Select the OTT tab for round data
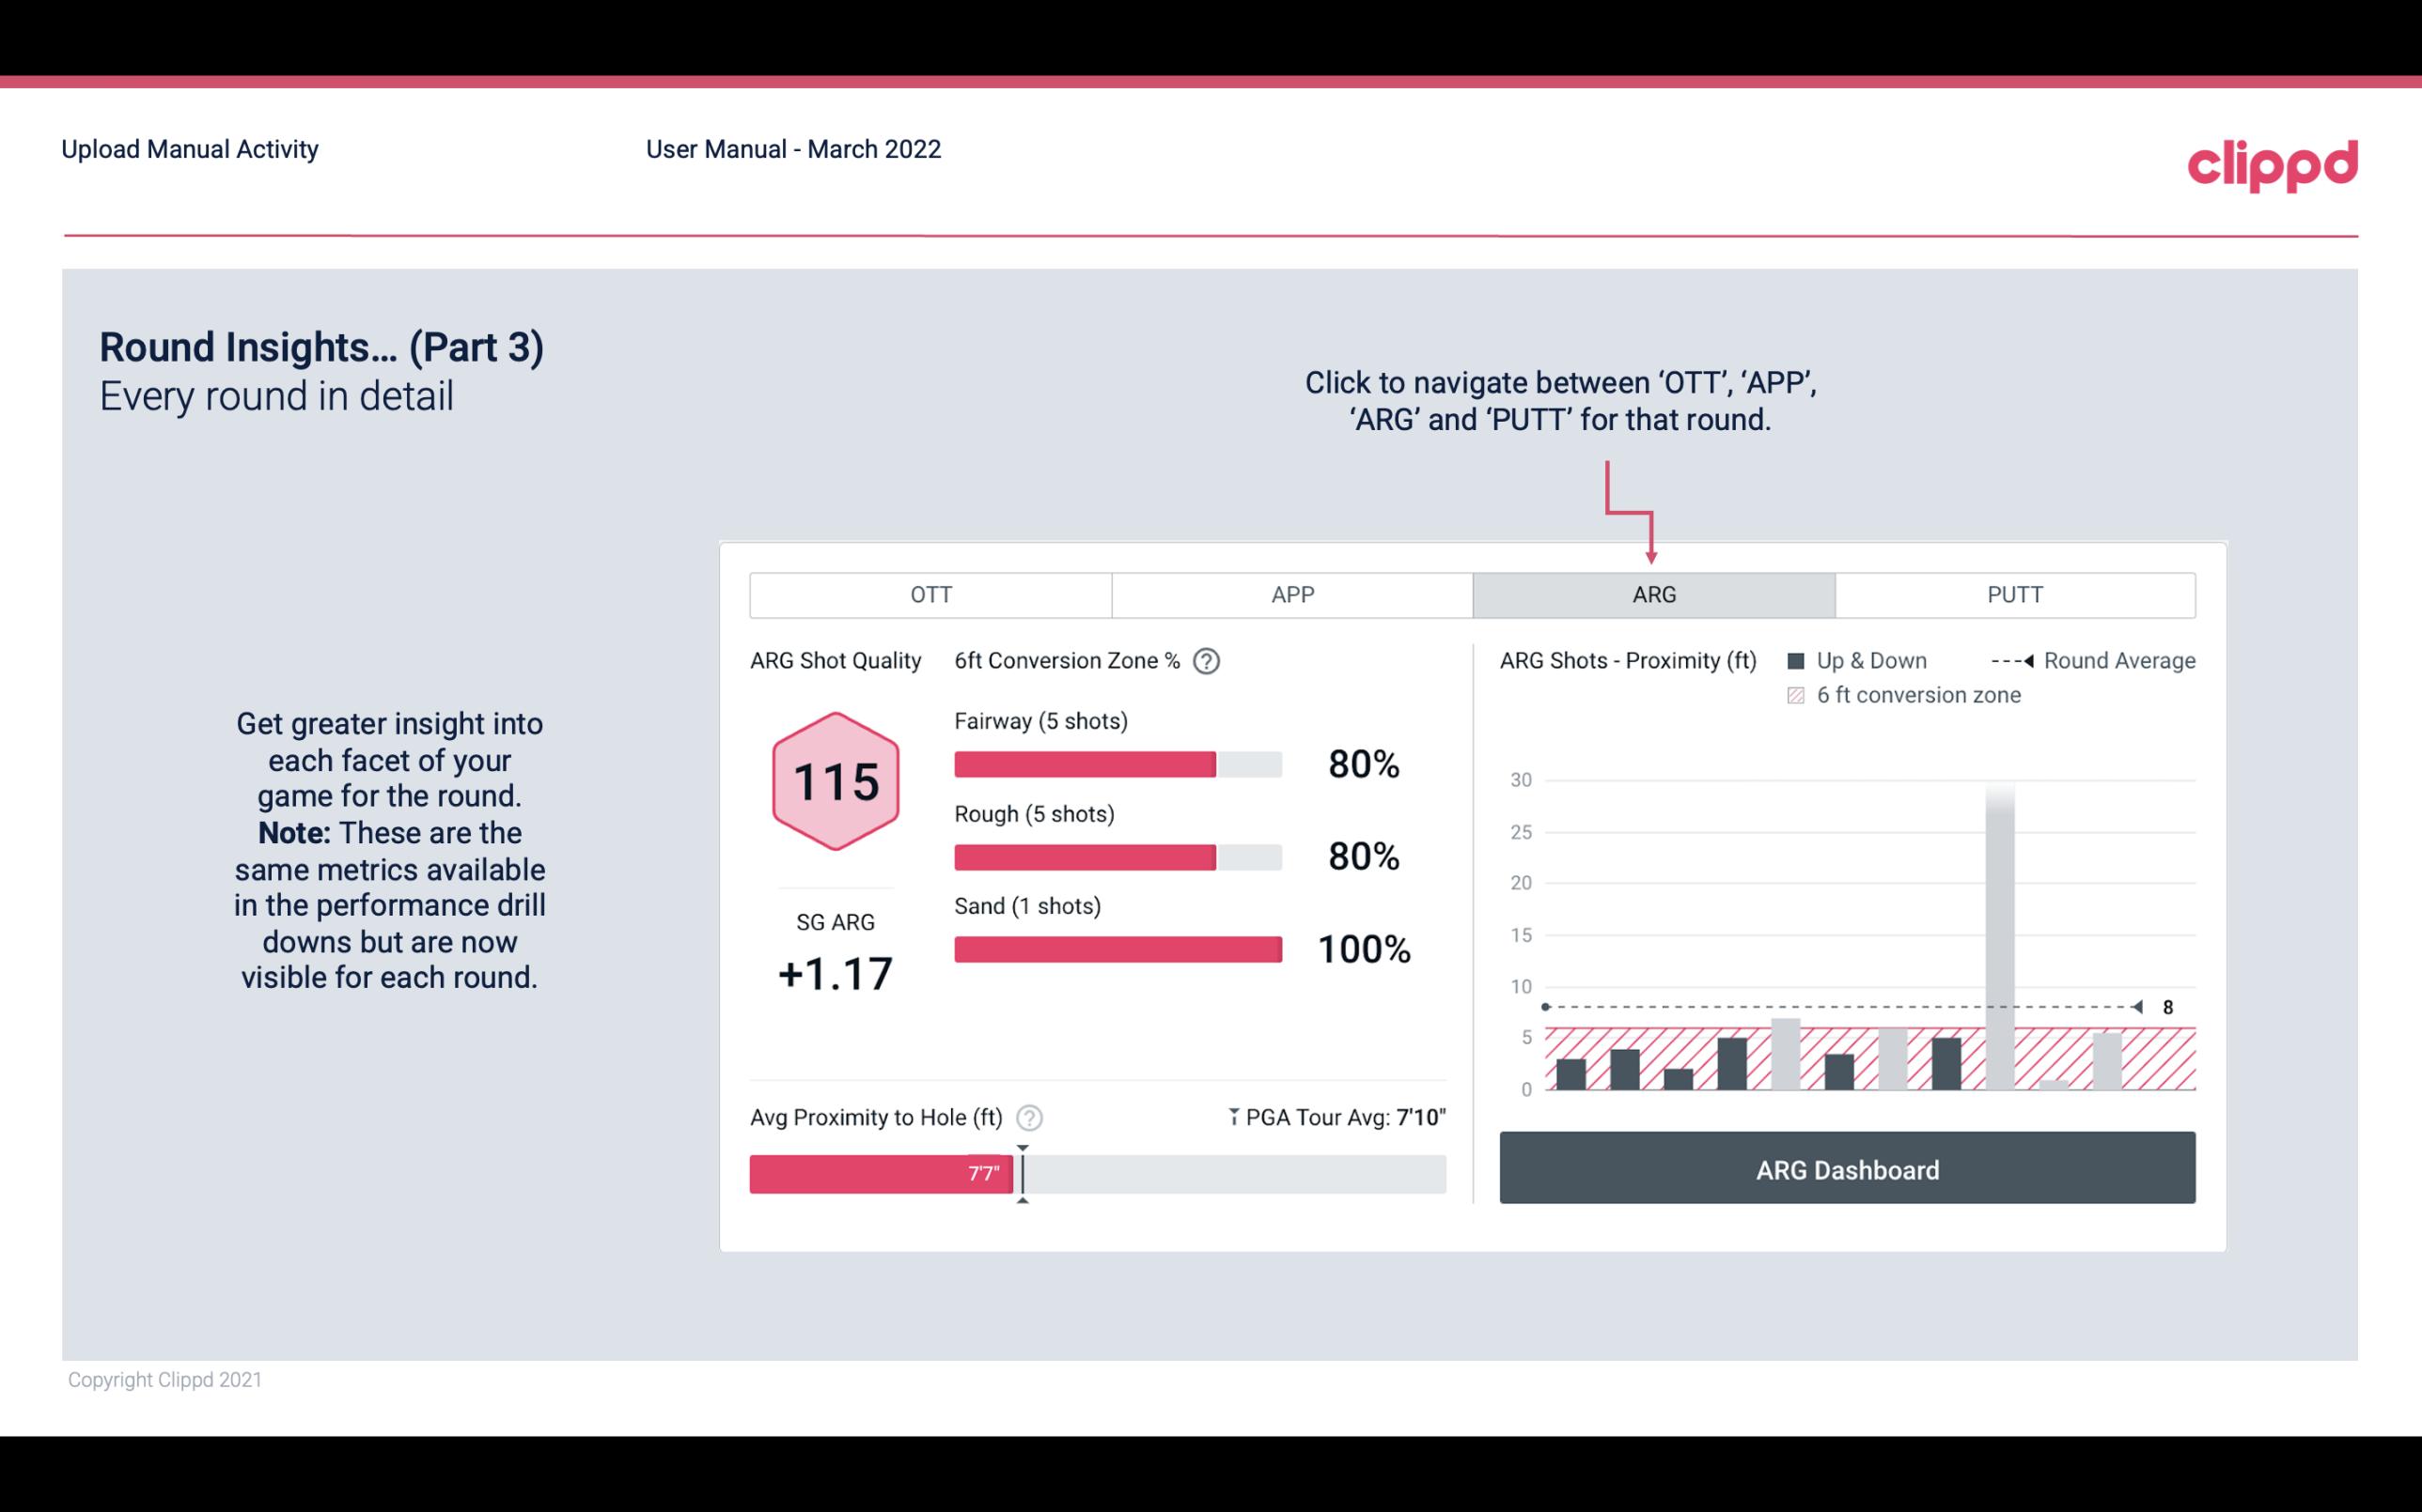The height and width of the screenshot is (1512, 2422). pyautogui.click(x=930, y=594)
